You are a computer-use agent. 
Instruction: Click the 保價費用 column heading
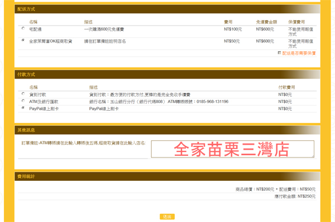296,22
